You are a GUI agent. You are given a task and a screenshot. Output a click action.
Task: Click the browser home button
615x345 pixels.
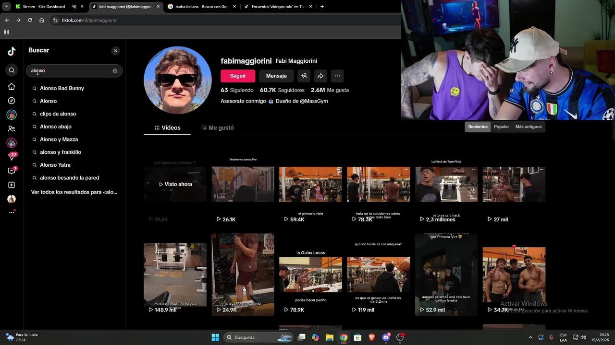[x=42, y=20]
